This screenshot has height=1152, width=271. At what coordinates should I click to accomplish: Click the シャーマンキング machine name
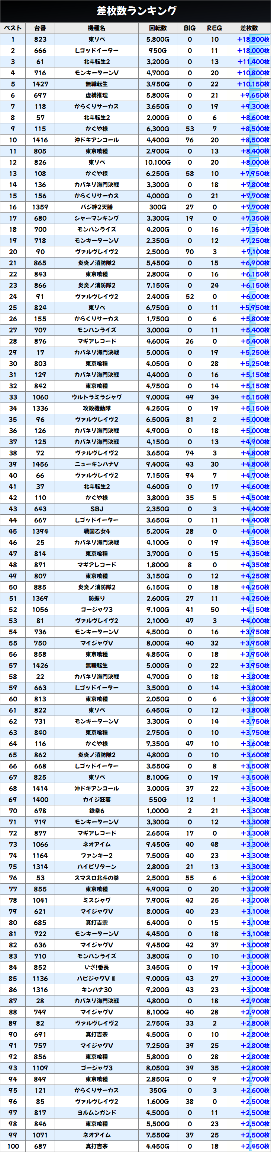click(97, 218)
